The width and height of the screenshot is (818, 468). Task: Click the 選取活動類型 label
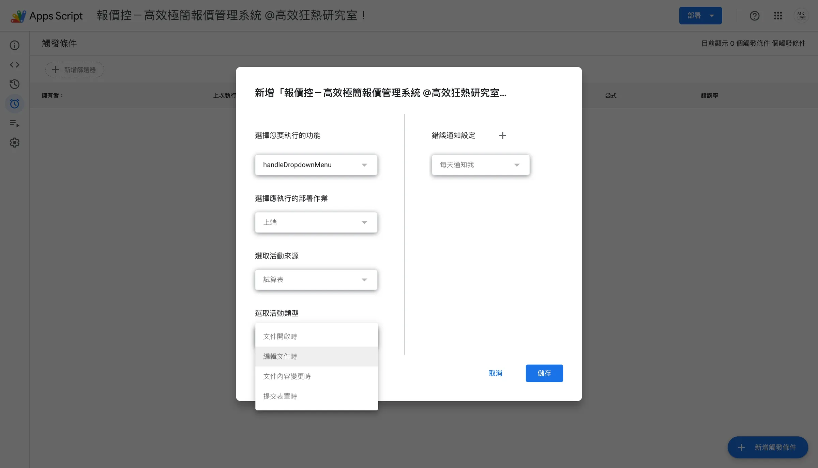(x=277, y=313)
